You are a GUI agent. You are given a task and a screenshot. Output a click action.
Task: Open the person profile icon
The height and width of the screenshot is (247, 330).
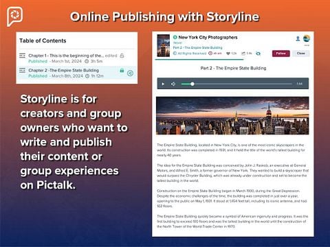(x=298, y=38)
